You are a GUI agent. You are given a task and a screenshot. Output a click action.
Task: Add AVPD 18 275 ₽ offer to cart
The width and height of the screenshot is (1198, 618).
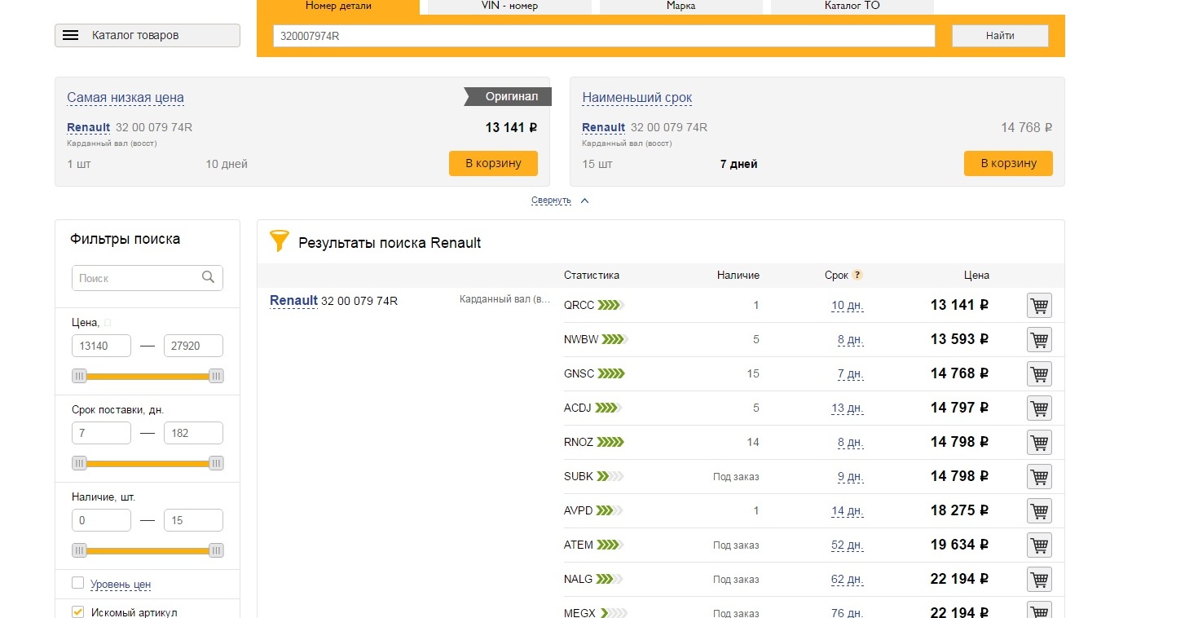tap(1039, 511)
